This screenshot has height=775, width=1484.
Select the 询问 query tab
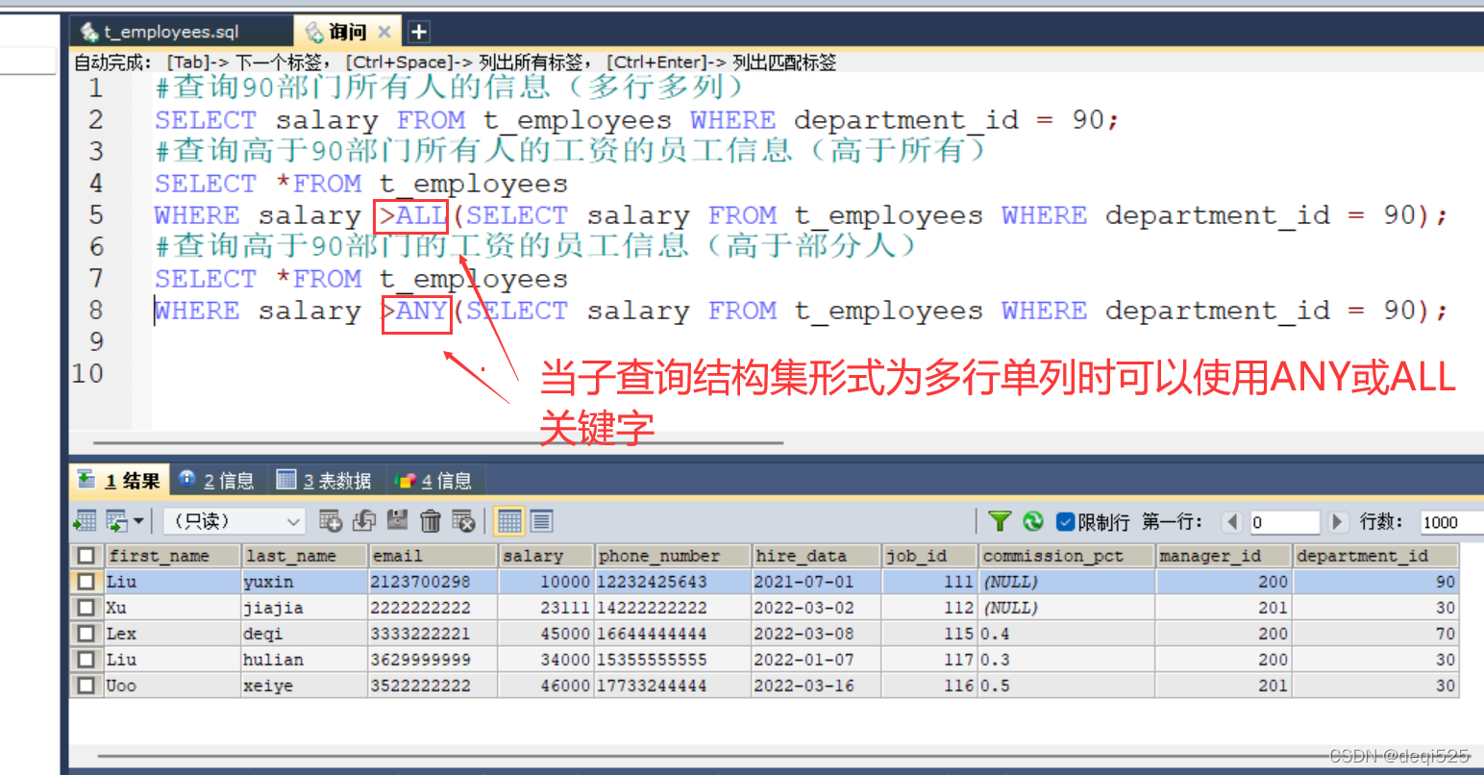[x=347, y=32]
